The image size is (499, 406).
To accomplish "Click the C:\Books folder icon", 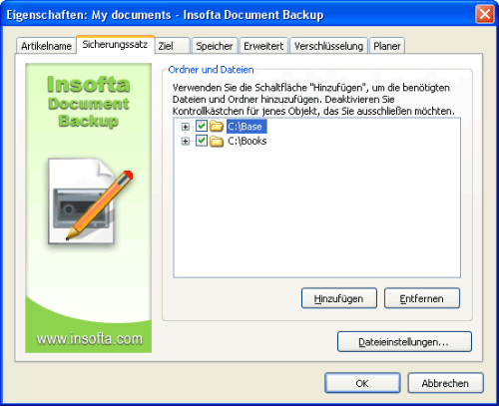I will pyautogui.click(x=217, y=141).
